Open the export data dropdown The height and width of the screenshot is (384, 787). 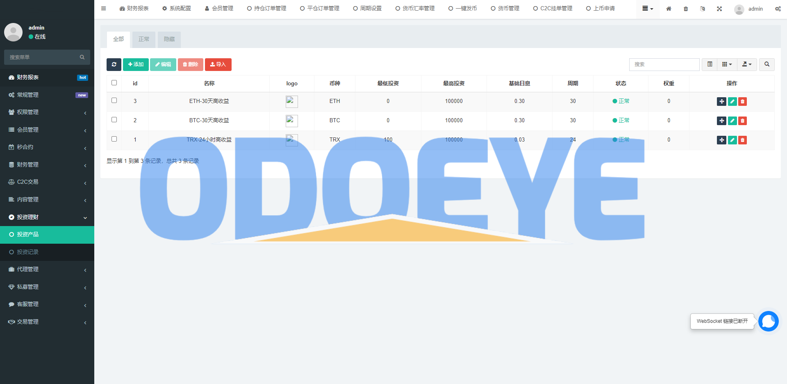[x=747, y=64]
